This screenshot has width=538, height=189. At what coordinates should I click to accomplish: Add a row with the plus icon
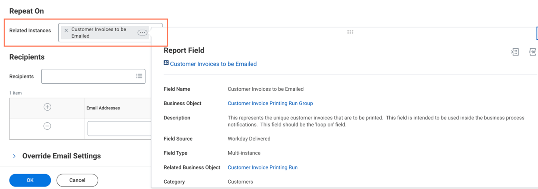[x=47, y=107]
